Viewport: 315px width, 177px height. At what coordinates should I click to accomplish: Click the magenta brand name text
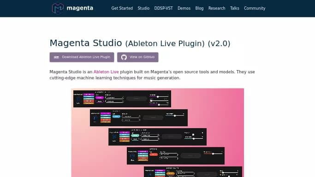click(80, 8)
